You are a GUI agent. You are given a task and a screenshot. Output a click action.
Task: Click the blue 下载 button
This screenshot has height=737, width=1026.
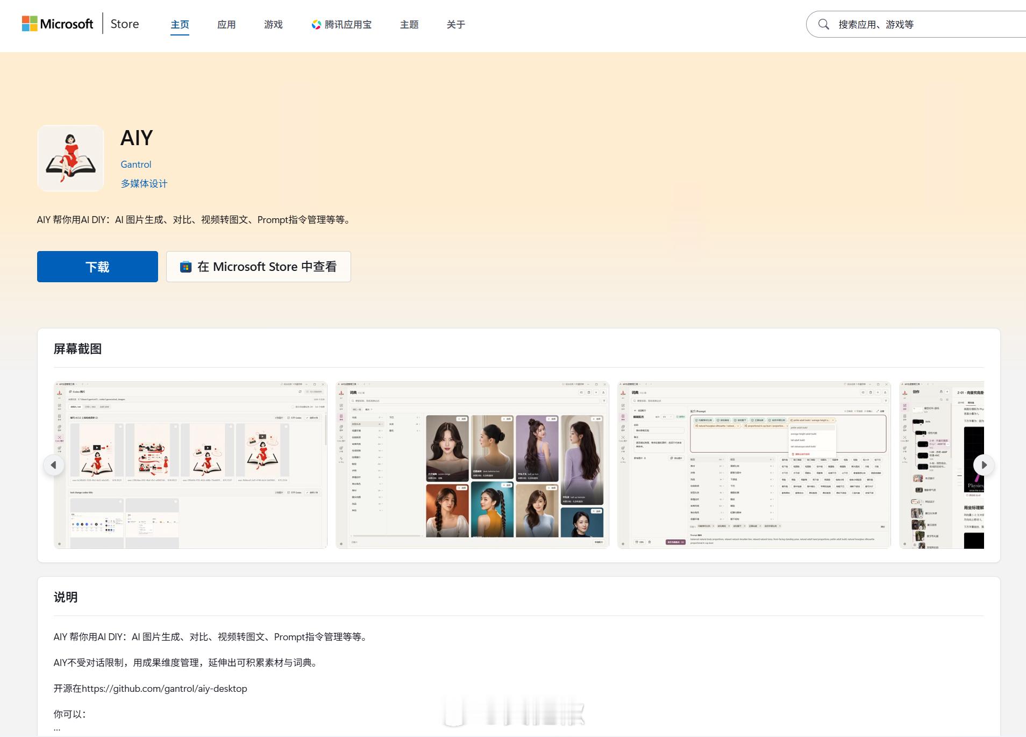pos(97,267)
